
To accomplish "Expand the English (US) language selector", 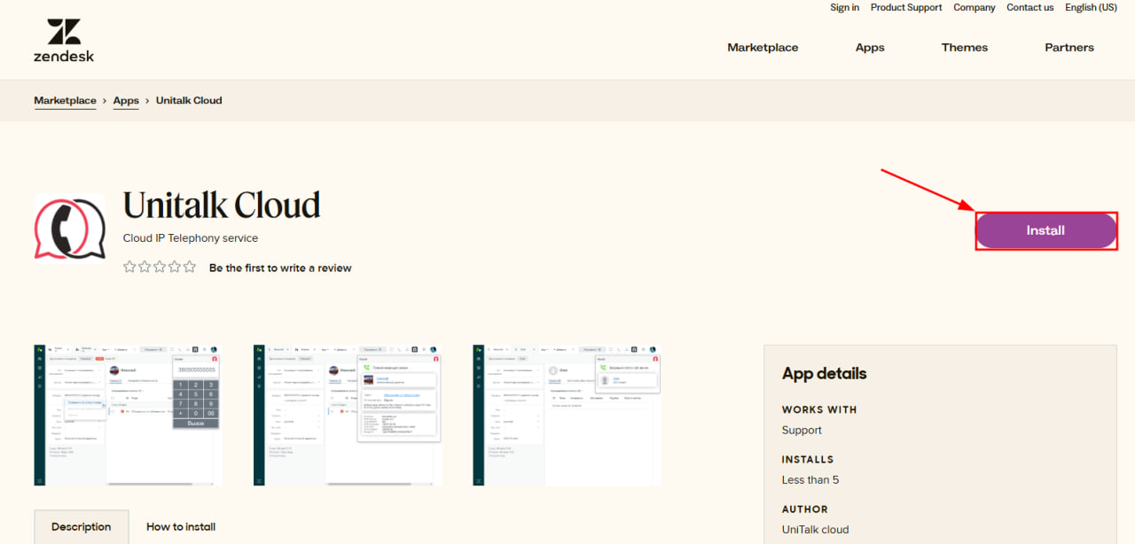I will (x=1091, y=7).
